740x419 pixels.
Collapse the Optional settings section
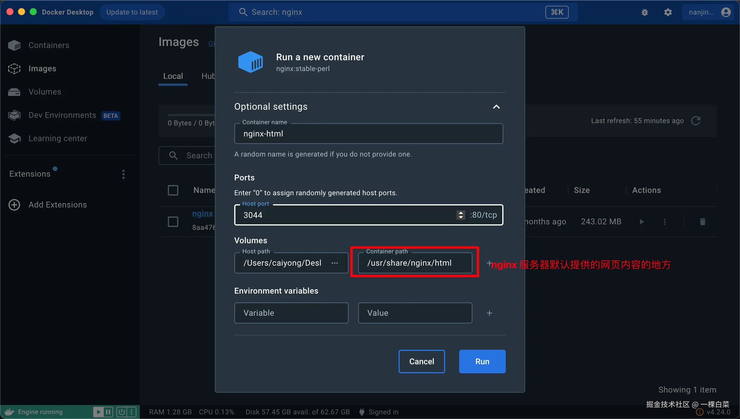496,107
